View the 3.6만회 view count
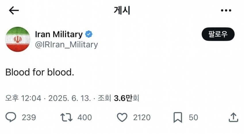This screenshot has height=134, width=244. pyautogui.click(x=126, y=99)
